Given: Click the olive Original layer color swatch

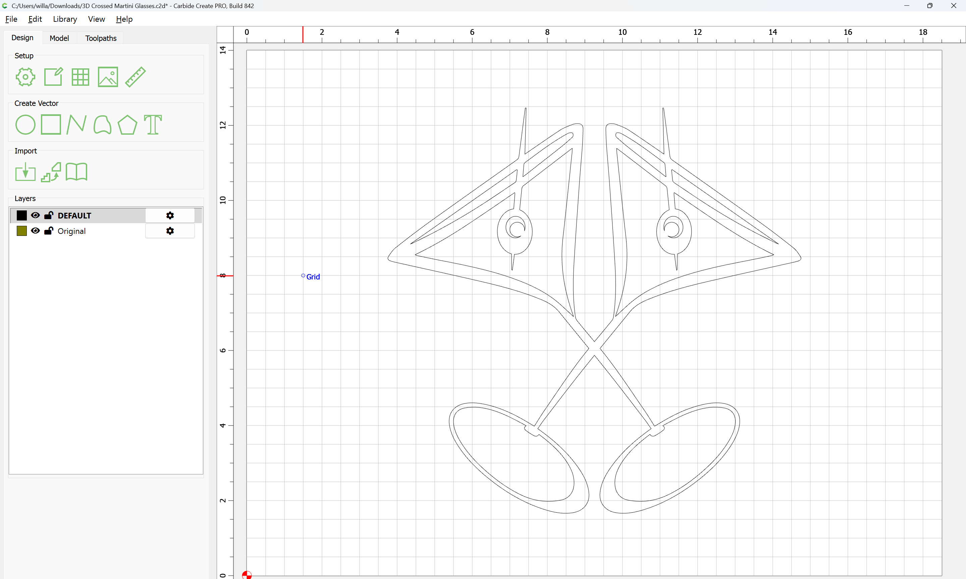Looking at the screenshot, I should [22, 231].
